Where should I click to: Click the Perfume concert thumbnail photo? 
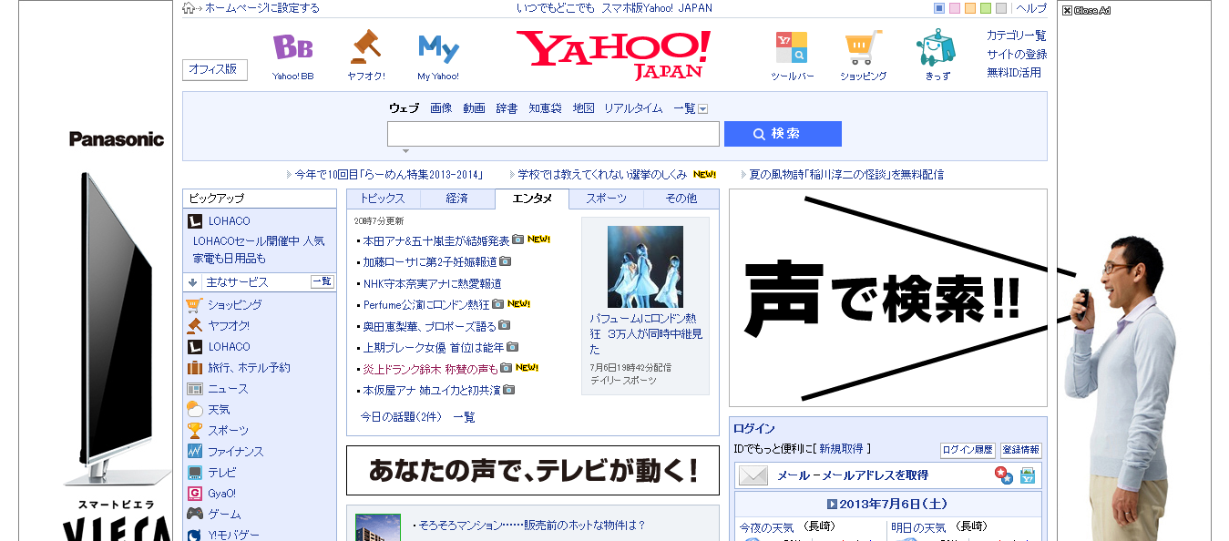645,267
